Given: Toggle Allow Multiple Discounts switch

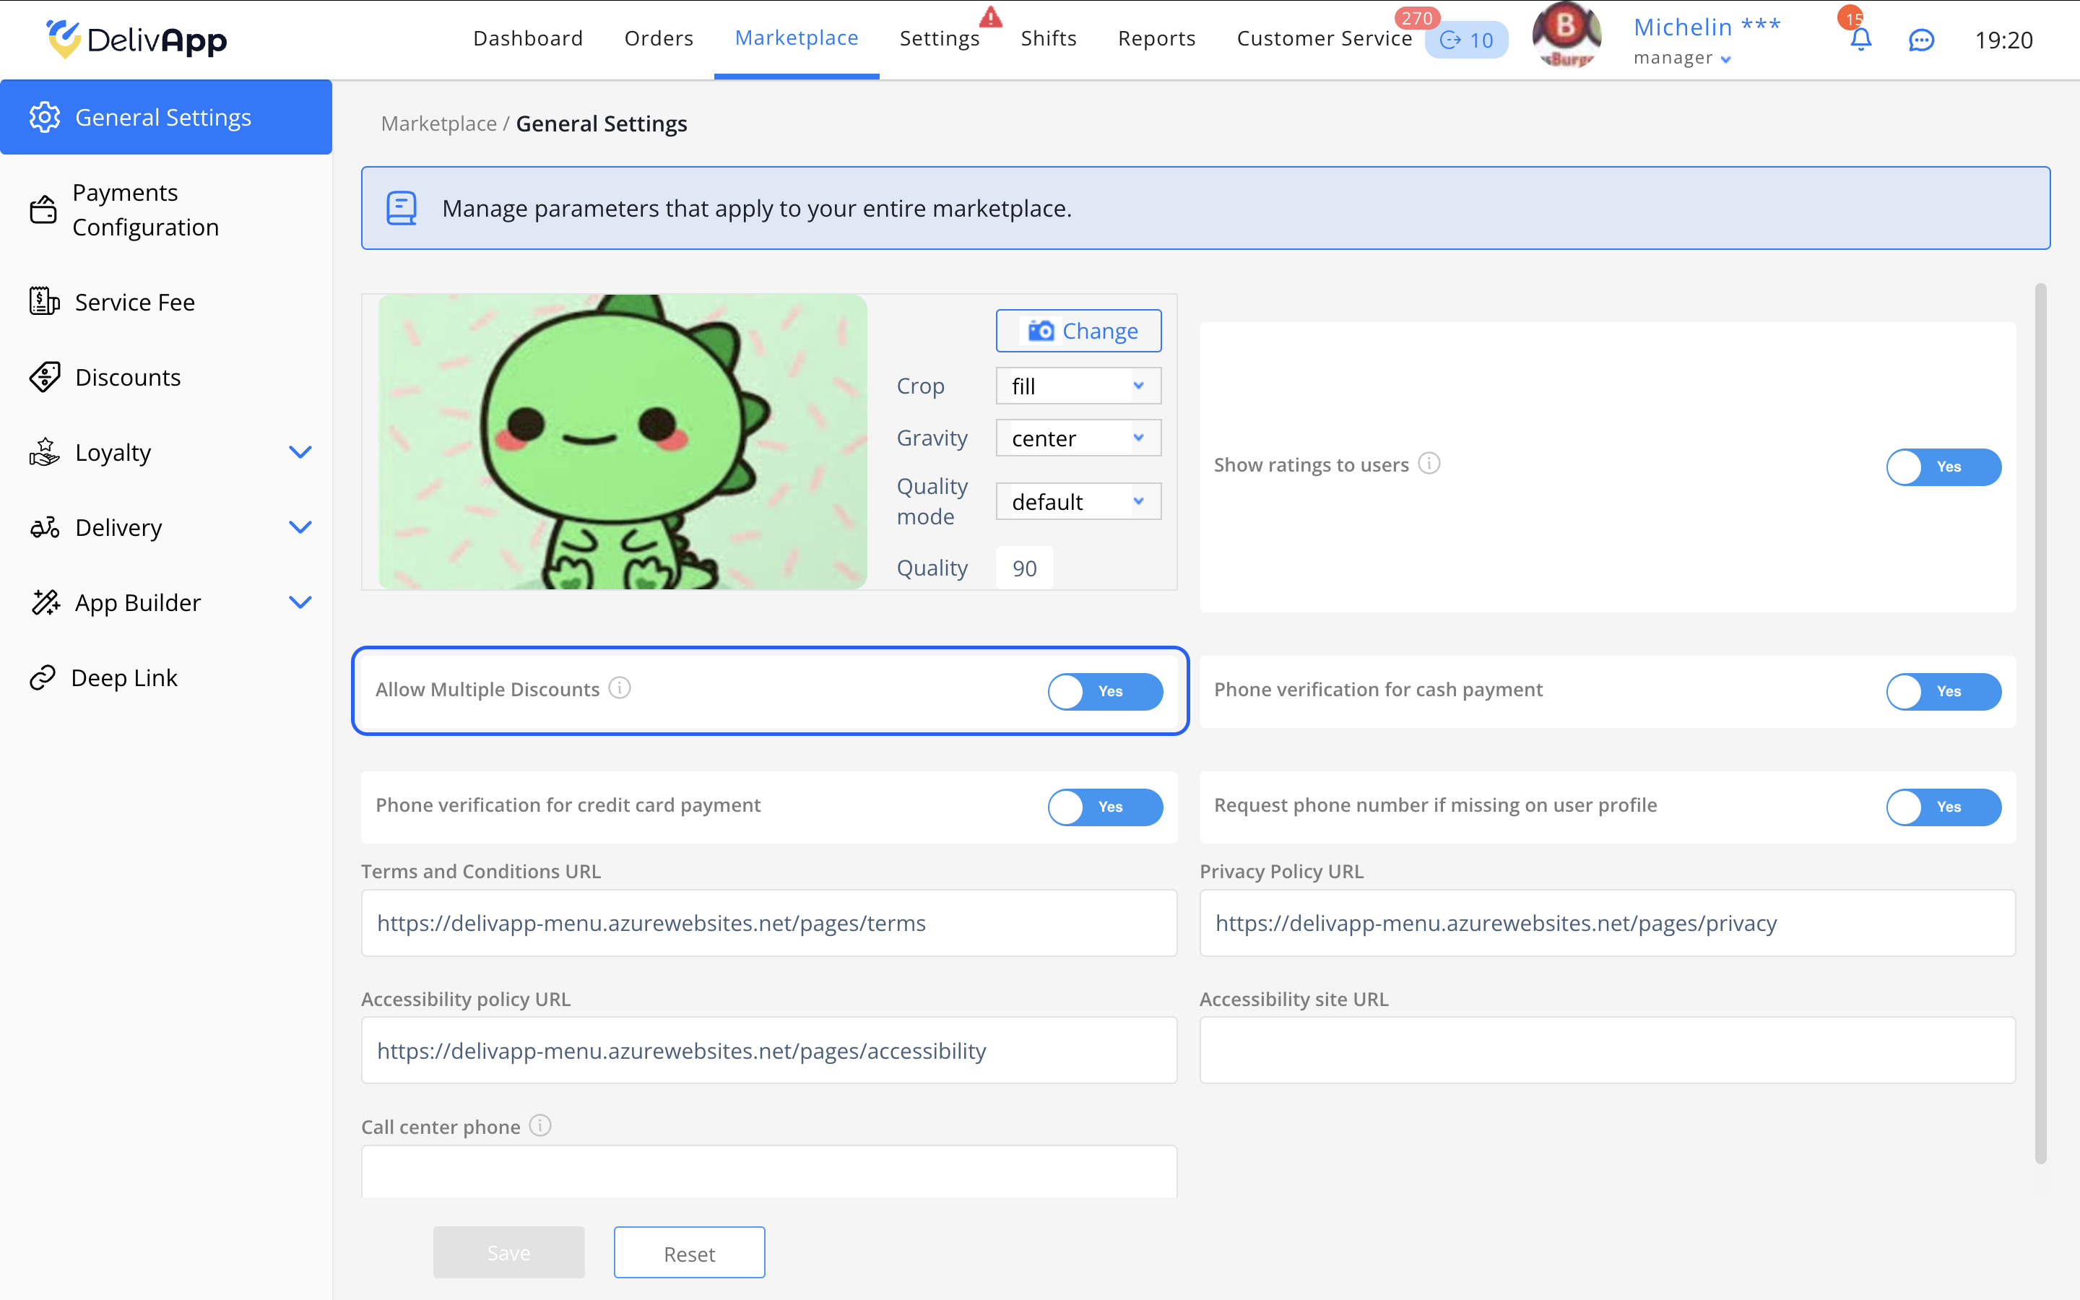Looking at the screenshot, I should click(x=1104, y=691).
